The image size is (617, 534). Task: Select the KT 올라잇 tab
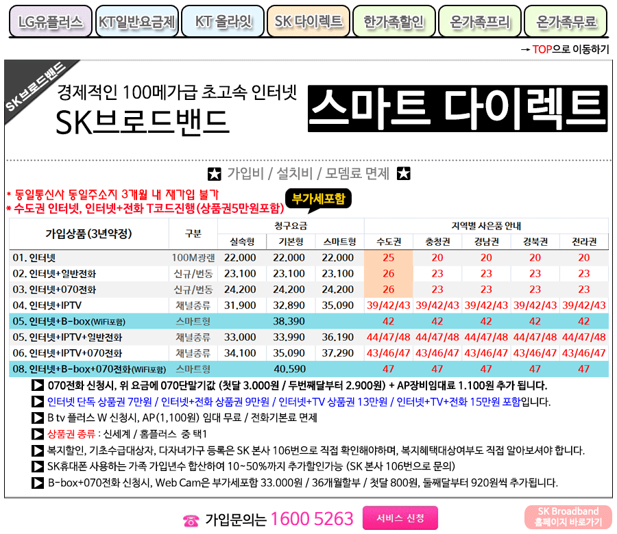pos(223,22)
